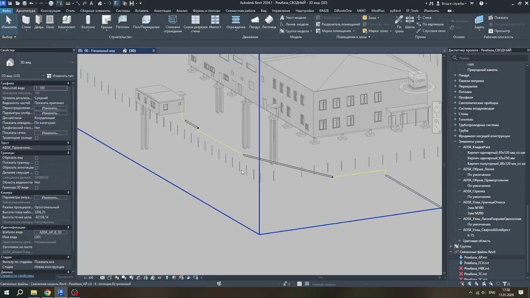This screenshot has width=530, height=298.
Task: Toggle Обрезать аннотации checkbox
Action: [x=36, y=168]
